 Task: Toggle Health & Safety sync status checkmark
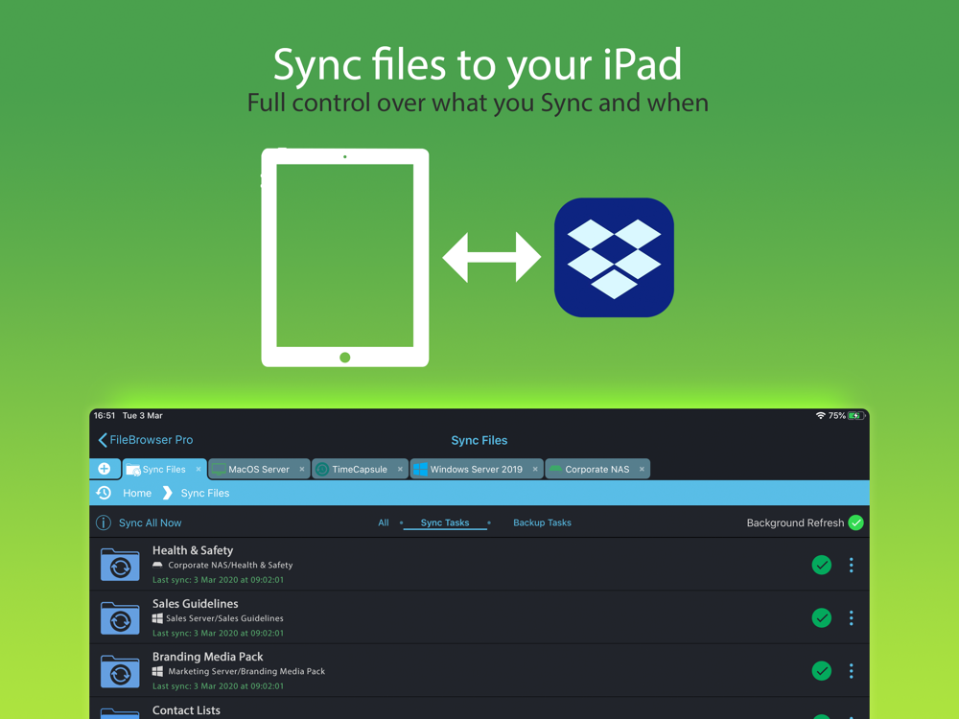click(822, 565)
